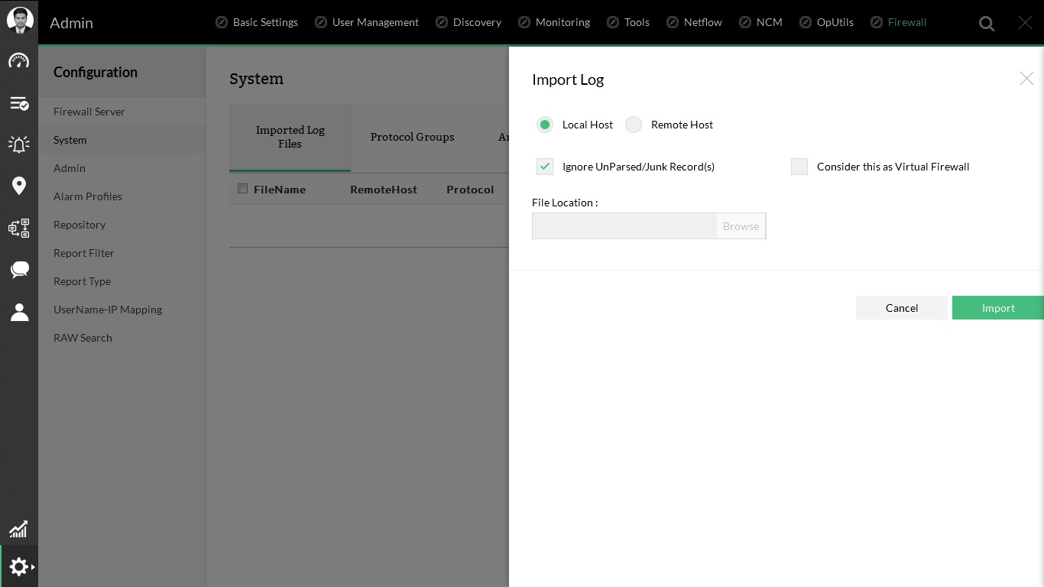Open the NCM menu
1044x587 pixels.
point(770,22)
